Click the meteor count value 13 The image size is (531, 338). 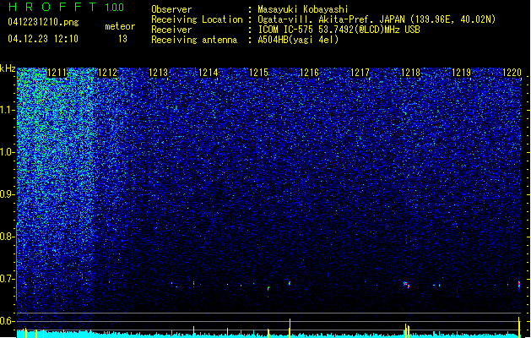click(122, 39)
